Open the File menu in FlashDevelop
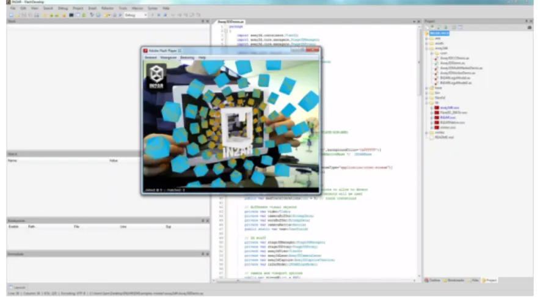 (x=13, y=8)
